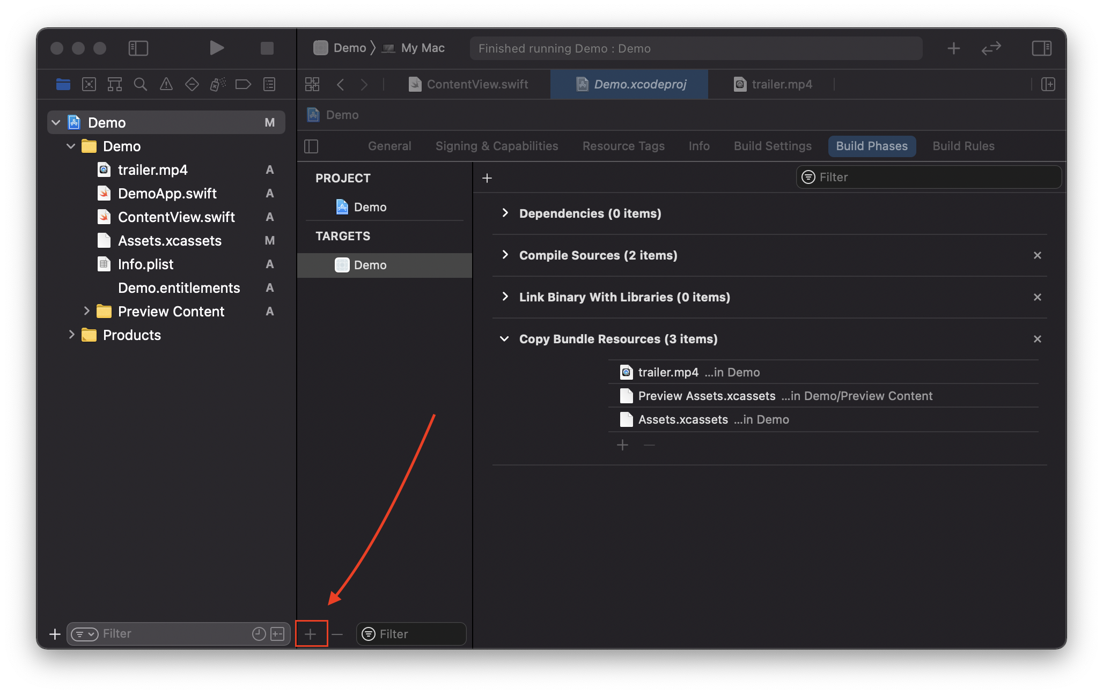Select trailer.mp4 in the file navigator
This screenshot has height=694, width=1103.
pos(152,170)
